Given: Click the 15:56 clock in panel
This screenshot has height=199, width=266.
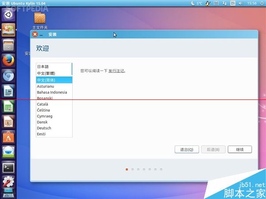Looking at the screenshot, I should (x=252, y=3).
